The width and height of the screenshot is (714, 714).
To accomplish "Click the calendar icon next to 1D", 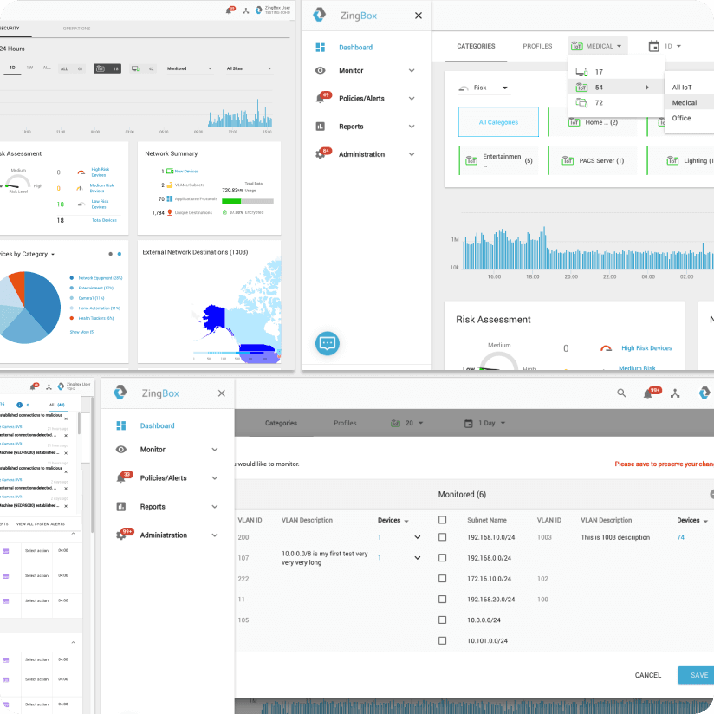I will click(653, 46).
